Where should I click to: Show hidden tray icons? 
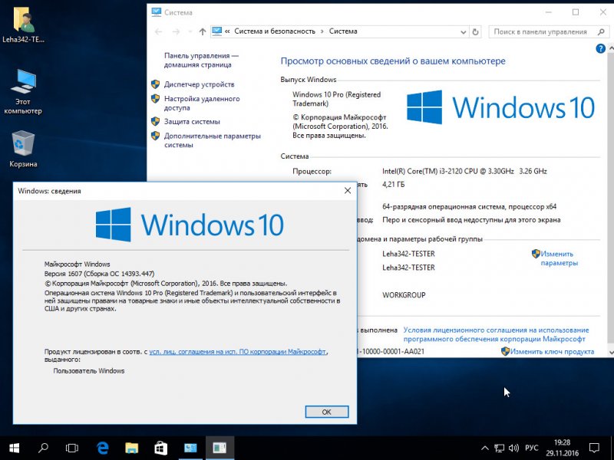(485, 448)
